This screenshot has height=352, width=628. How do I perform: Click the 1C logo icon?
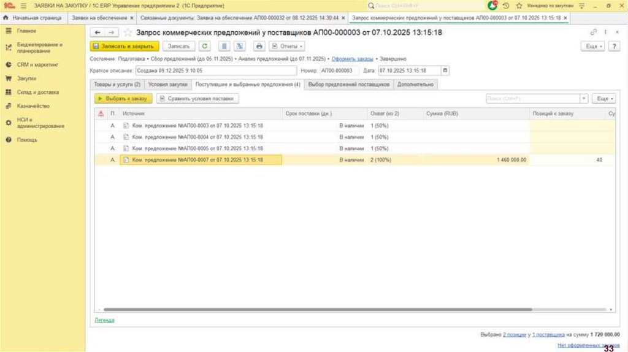tap(9, 6)
